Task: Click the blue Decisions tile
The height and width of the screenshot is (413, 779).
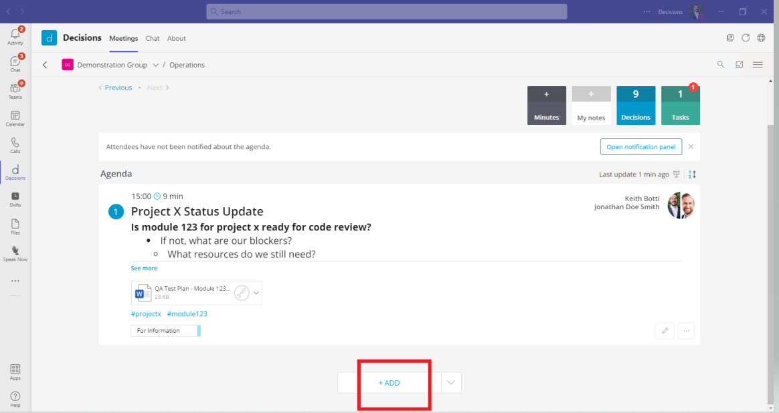Action: pos(635,106)
